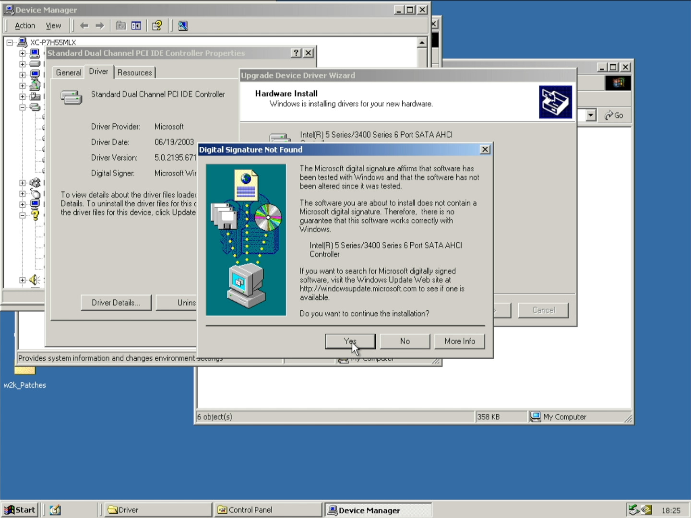
Task: Click Yes to continue the installation
Action: pyautogui.click(x=350, y=341)
